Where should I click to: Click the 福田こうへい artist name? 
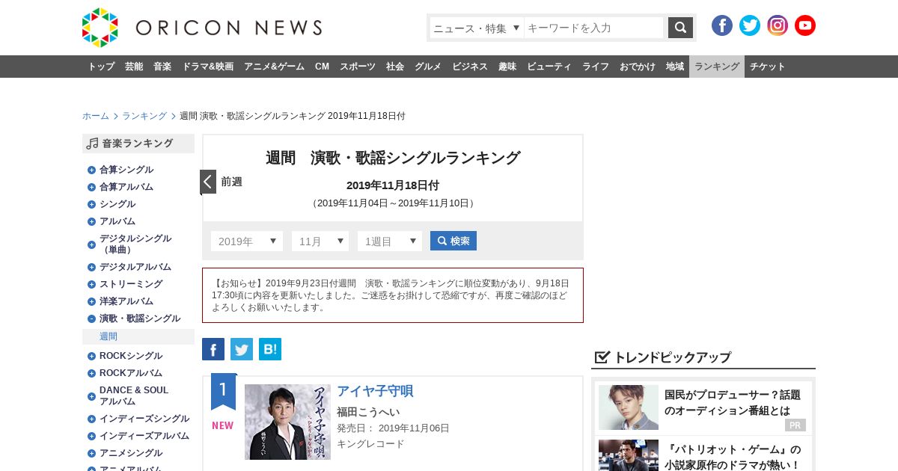click(368, 412)
